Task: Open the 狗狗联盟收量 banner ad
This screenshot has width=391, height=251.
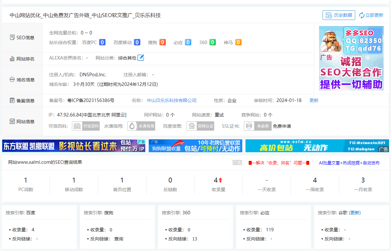Action: click(x=195, y=146)
